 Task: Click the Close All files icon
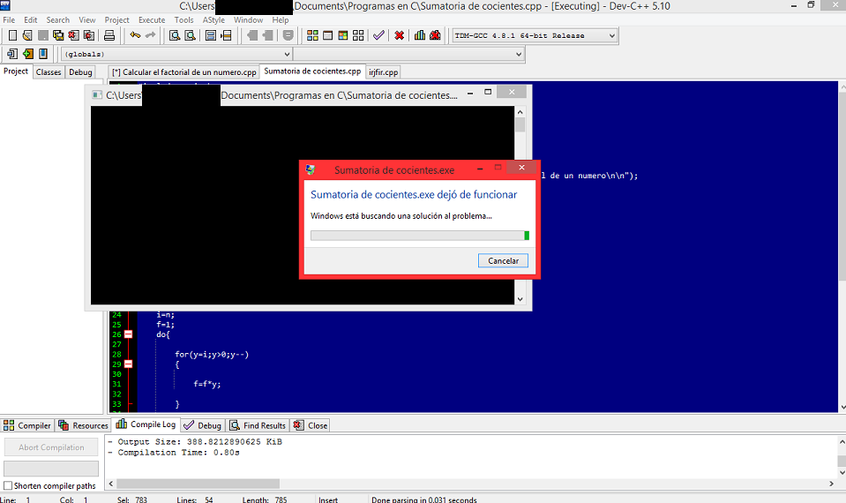89,35
